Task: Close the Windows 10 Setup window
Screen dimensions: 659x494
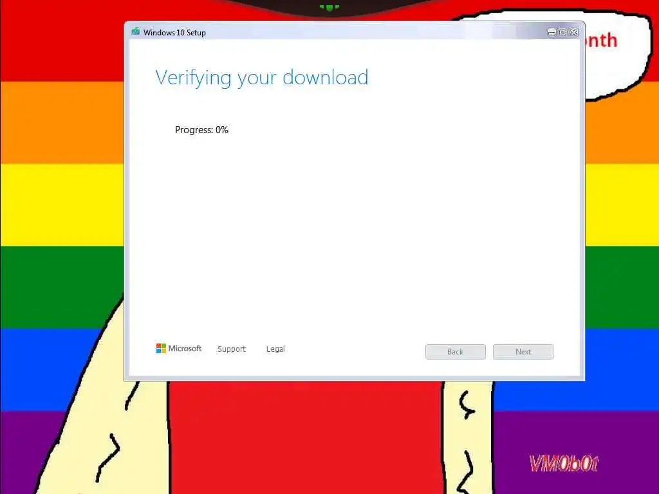Action: pyautogui.click(x=573, y=32)
